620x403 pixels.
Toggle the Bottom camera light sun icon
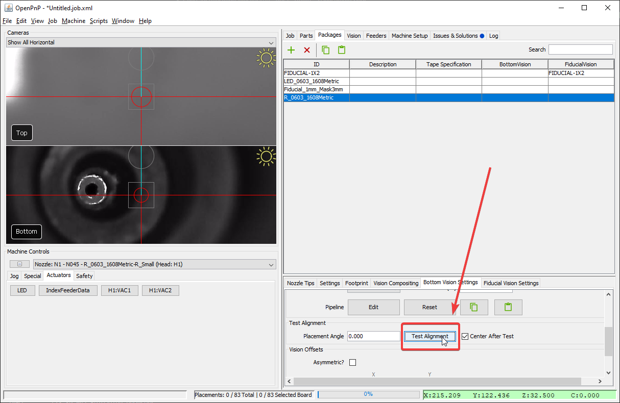(266, 157)
